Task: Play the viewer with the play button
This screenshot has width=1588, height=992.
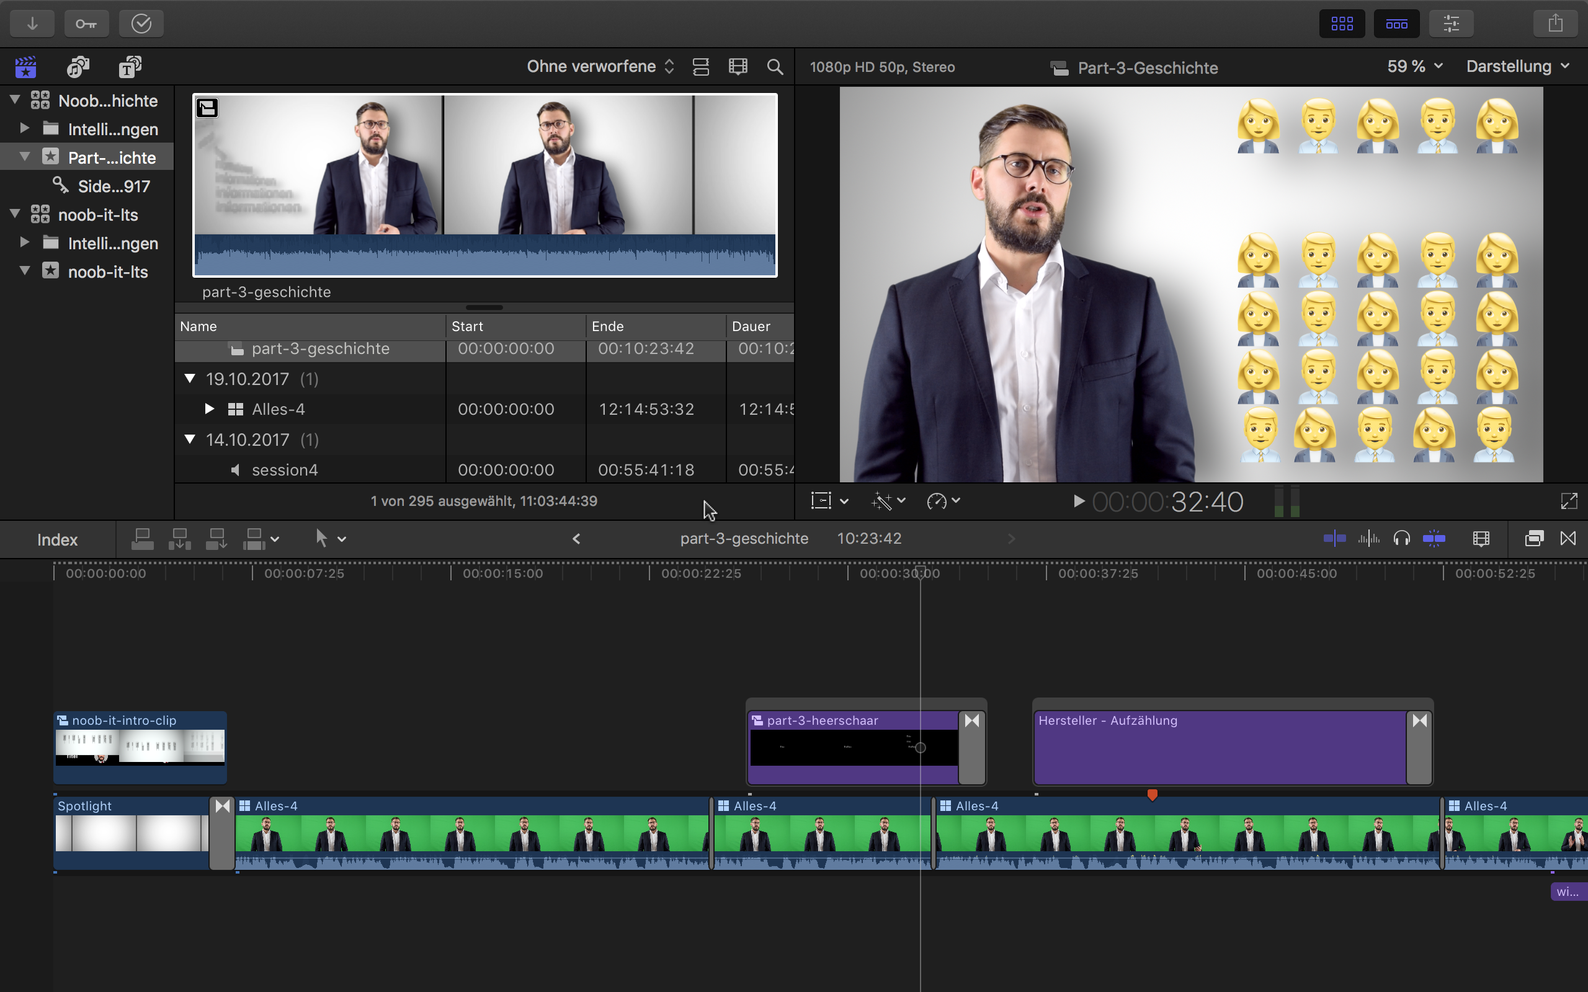Action: 1078,501
